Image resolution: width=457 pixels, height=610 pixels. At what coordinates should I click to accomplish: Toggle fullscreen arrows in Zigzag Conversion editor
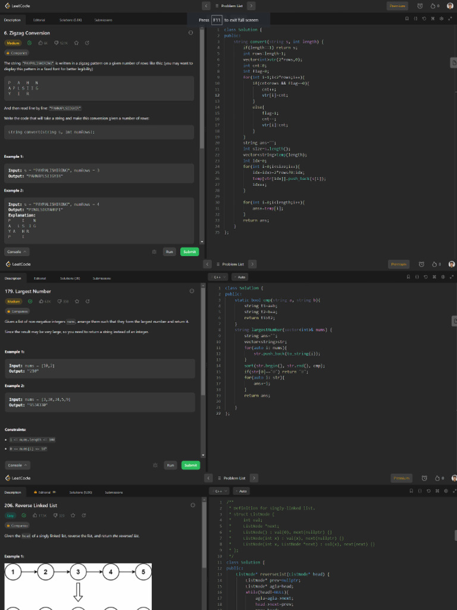click(x=450, y=18)
